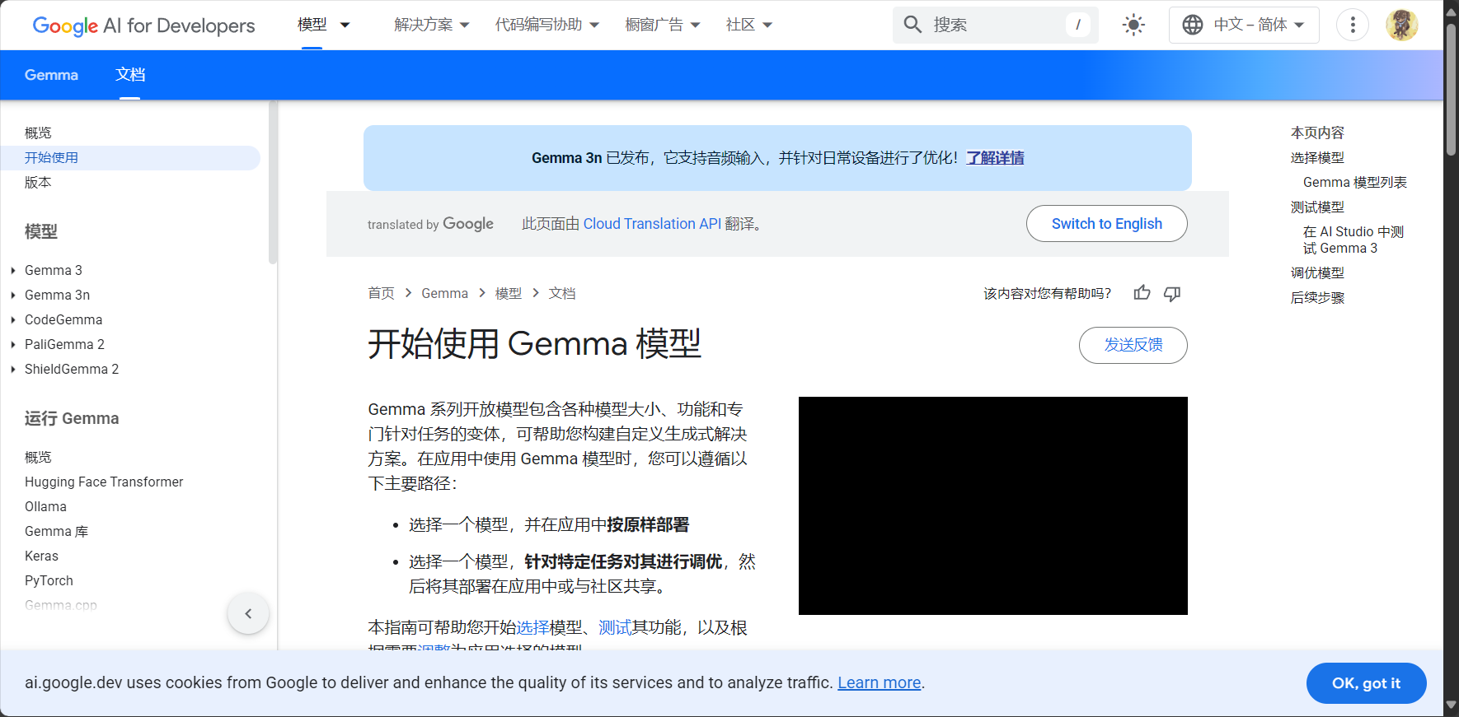Open the three-dot more options menu
Screen dimensions: 1459x717
[1352, 25]
